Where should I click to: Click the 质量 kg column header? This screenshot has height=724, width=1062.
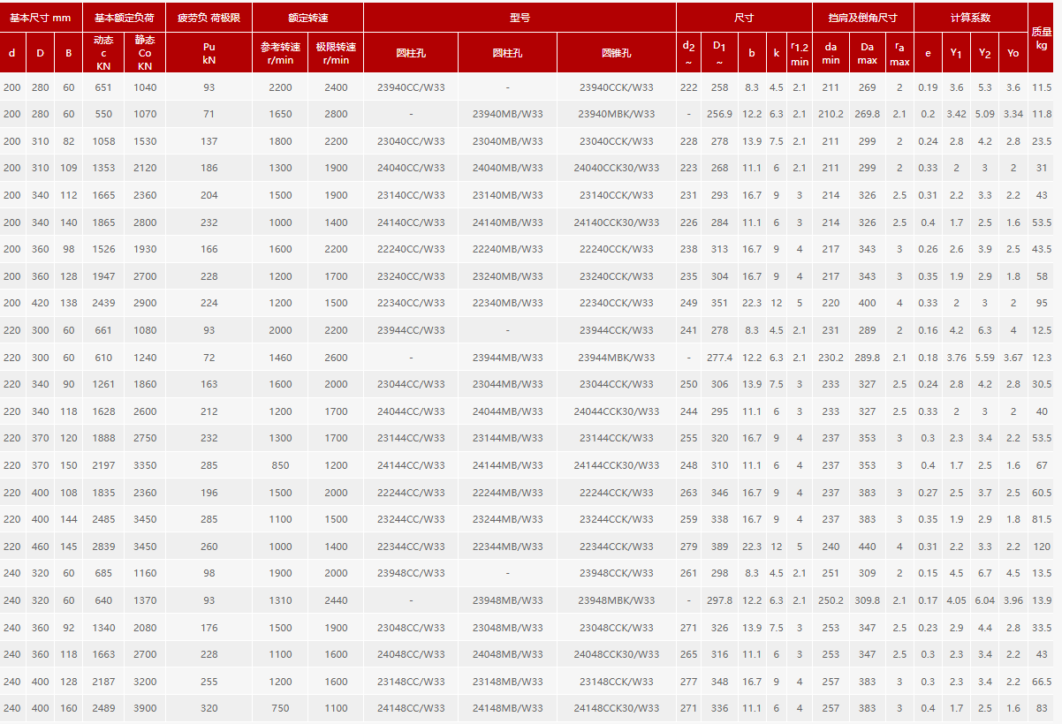[1042, 37]
